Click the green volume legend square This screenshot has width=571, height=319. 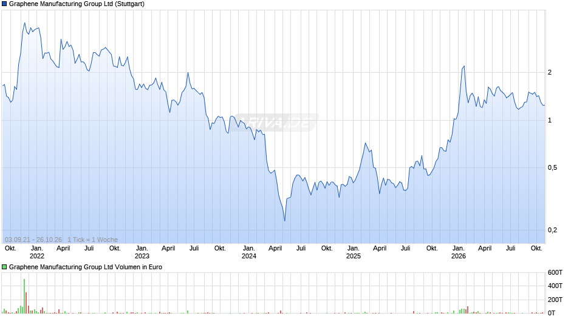pyautogui.click(x=4, y=267)
